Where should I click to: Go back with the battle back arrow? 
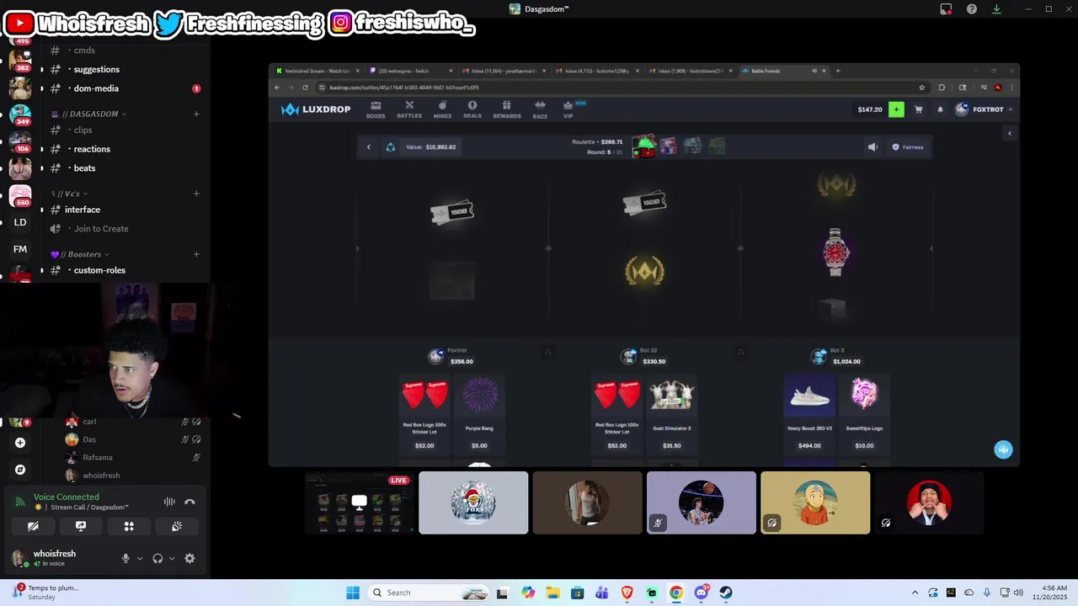(368, 147)
